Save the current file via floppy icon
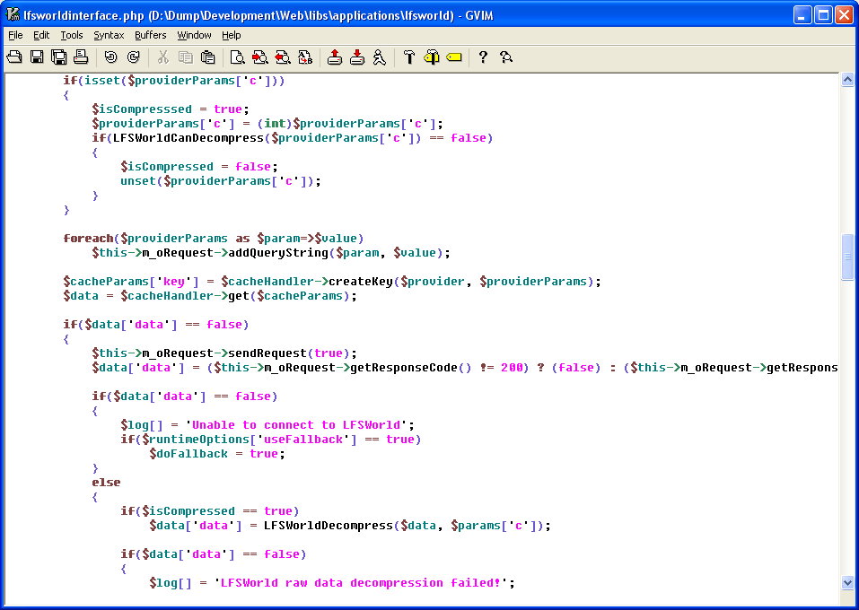This screenshot has width=859, height=610. point(37,57)
